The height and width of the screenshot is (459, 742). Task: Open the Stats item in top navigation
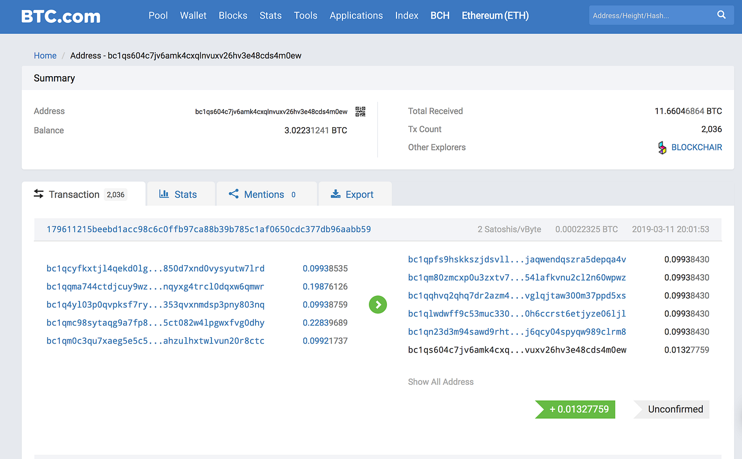tap(270, 15)
